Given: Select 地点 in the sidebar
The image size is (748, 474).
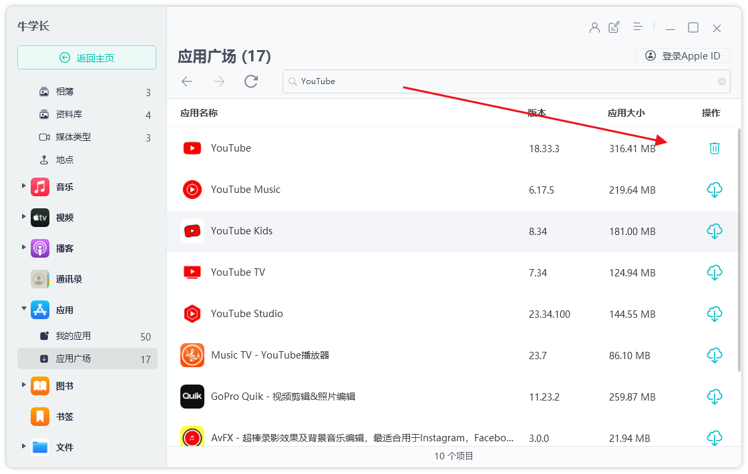Looking at the screenshot, I should (x=65, y=160).
